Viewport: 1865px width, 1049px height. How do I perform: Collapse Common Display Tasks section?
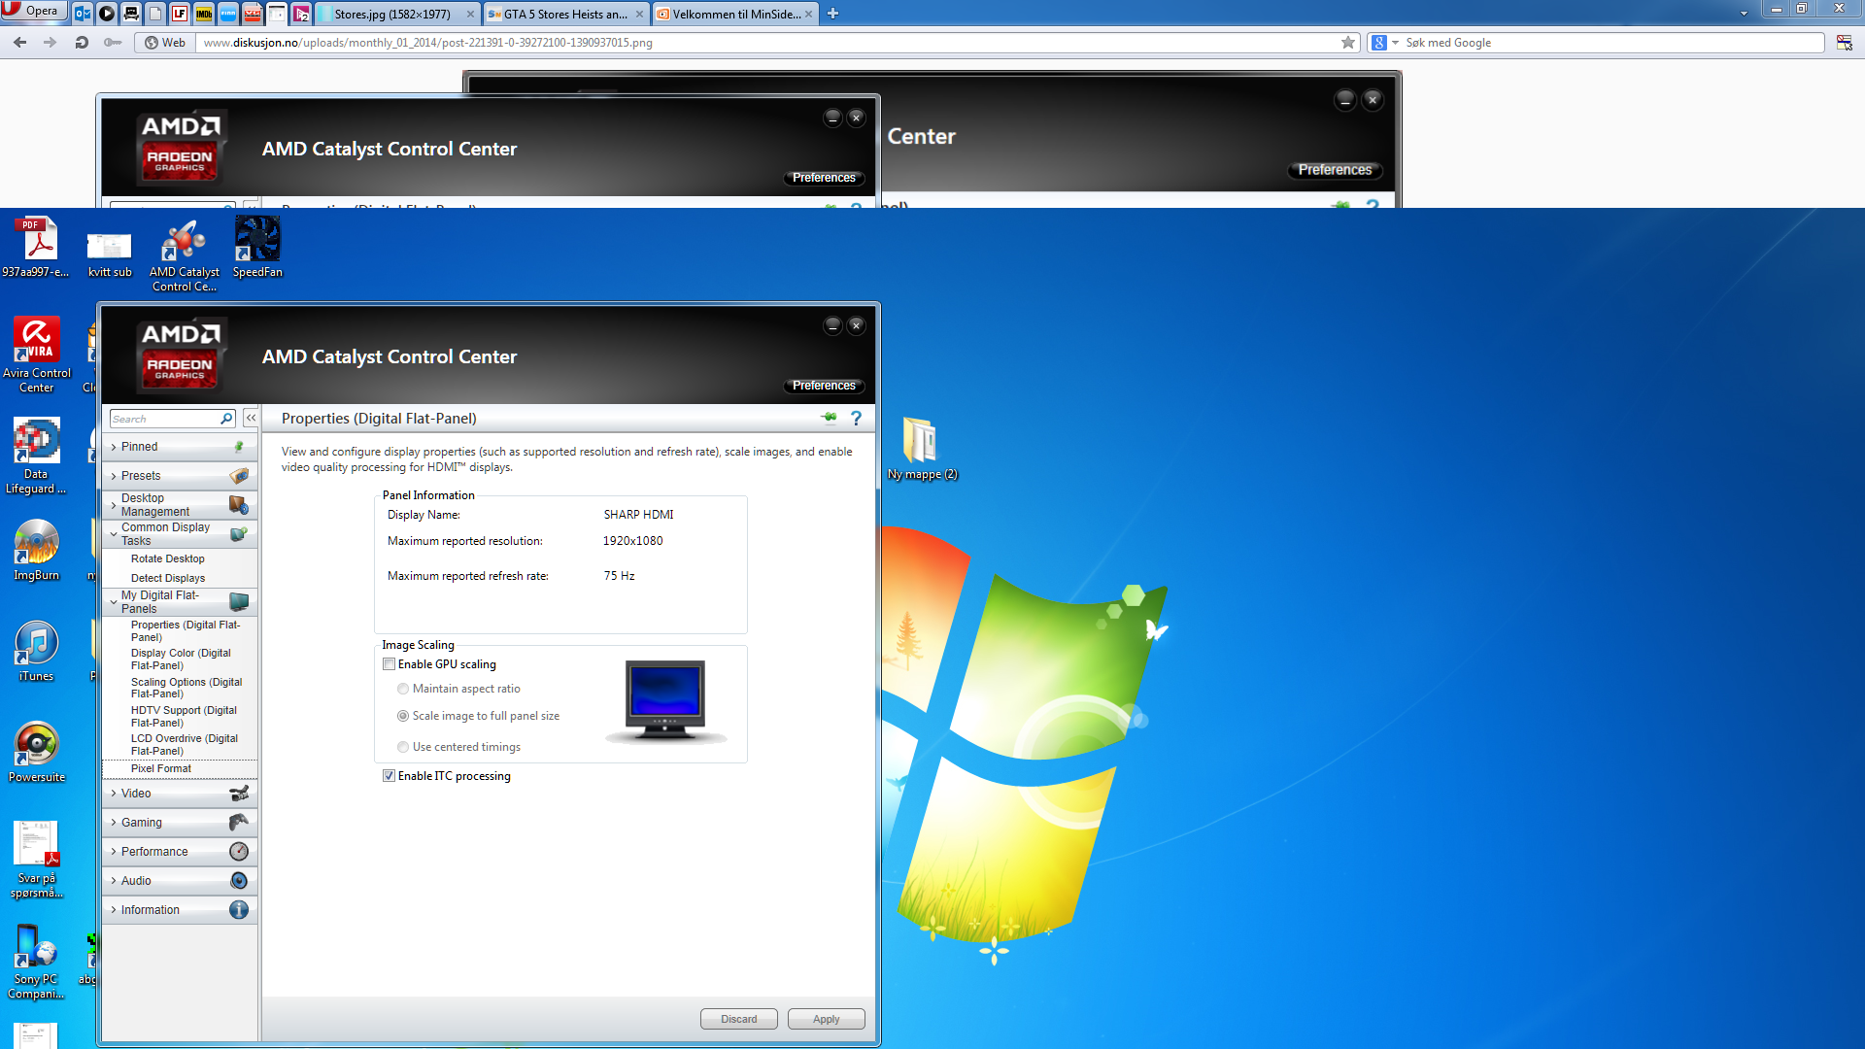point(180,534)
